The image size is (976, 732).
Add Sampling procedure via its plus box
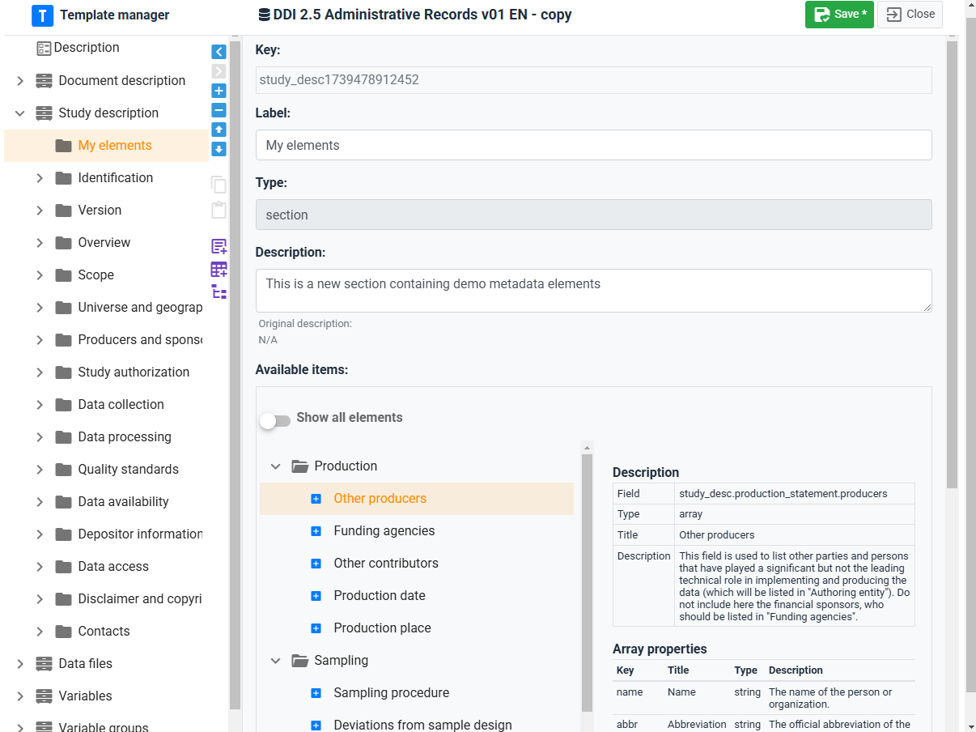point(316,693)
